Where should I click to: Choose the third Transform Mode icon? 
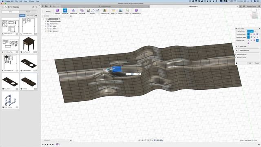tap(254, 34)
